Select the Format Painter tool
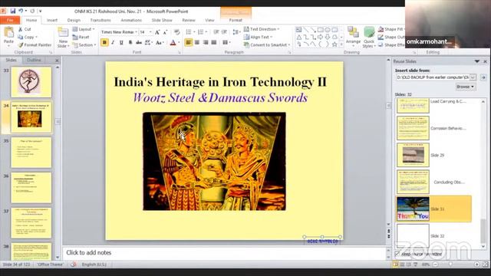This screenshot has width=491, height=276. point(35,45)
